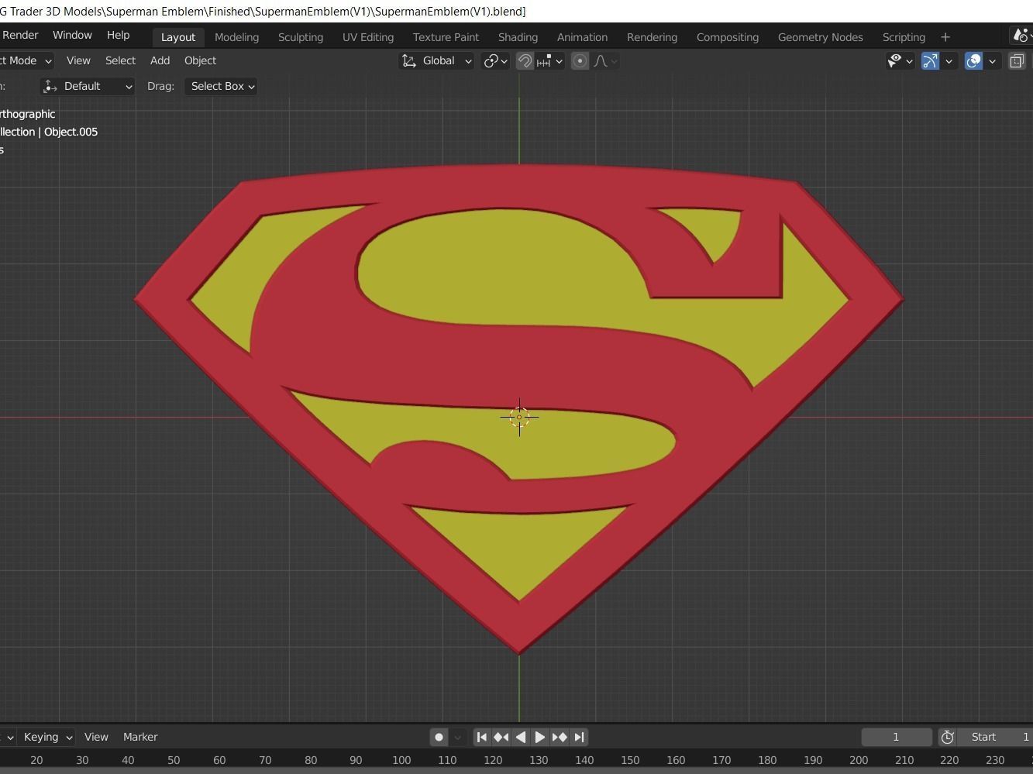
Task: Switch to the Geometry Nodes workspace tab
Action: (820, 37)
